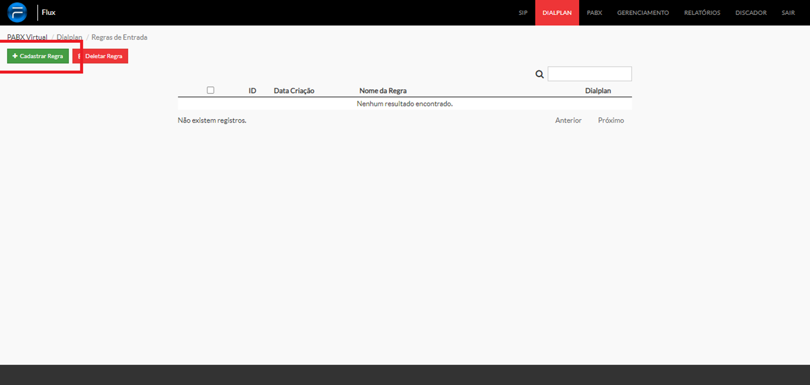Image resolution: width=810 pixels, height=385 pixels.
Task: Open the DIALPLAN menu
Action: 557,12
